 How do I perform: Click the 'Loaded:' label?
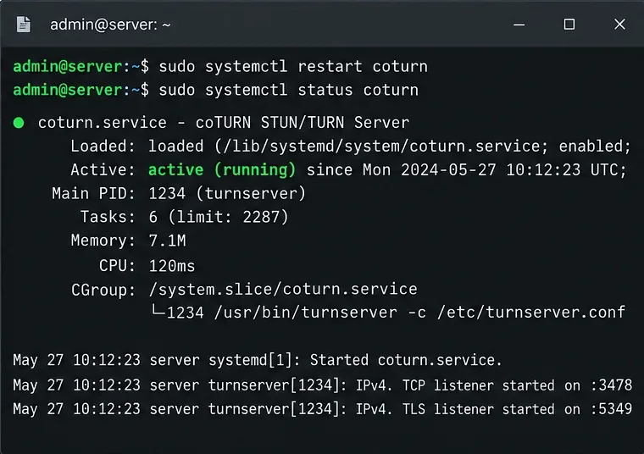point(103,147)
